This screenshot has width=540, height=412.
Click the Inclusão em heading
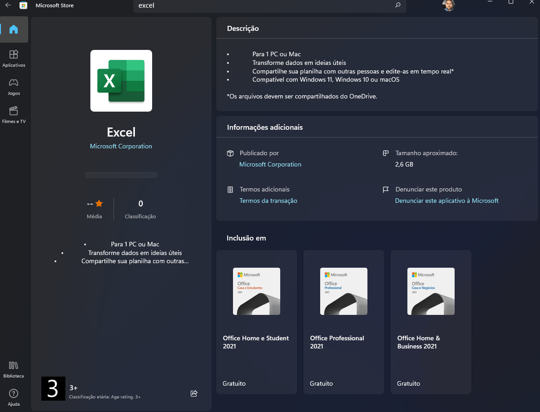tap(246, 238)
